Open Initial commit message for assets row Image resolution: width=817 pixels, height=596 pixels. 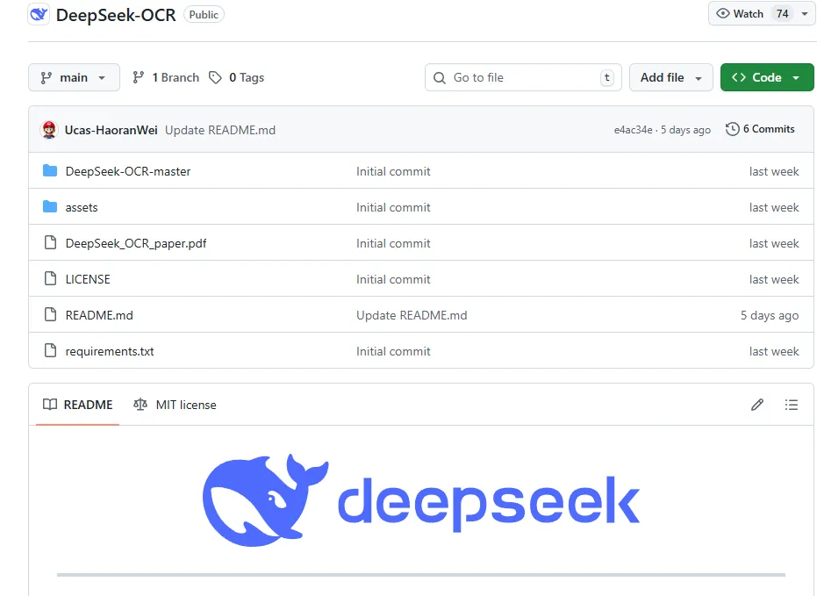coord(393,207)
